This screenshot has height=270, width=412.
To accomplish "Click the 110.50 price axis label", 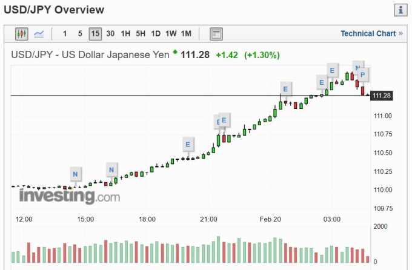I will pyautogui.click(x=383, y=153).
